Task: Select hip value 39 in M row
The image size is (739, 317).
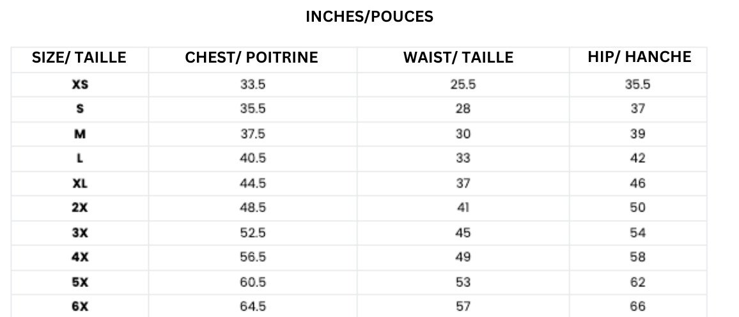Action: [637, 134]
